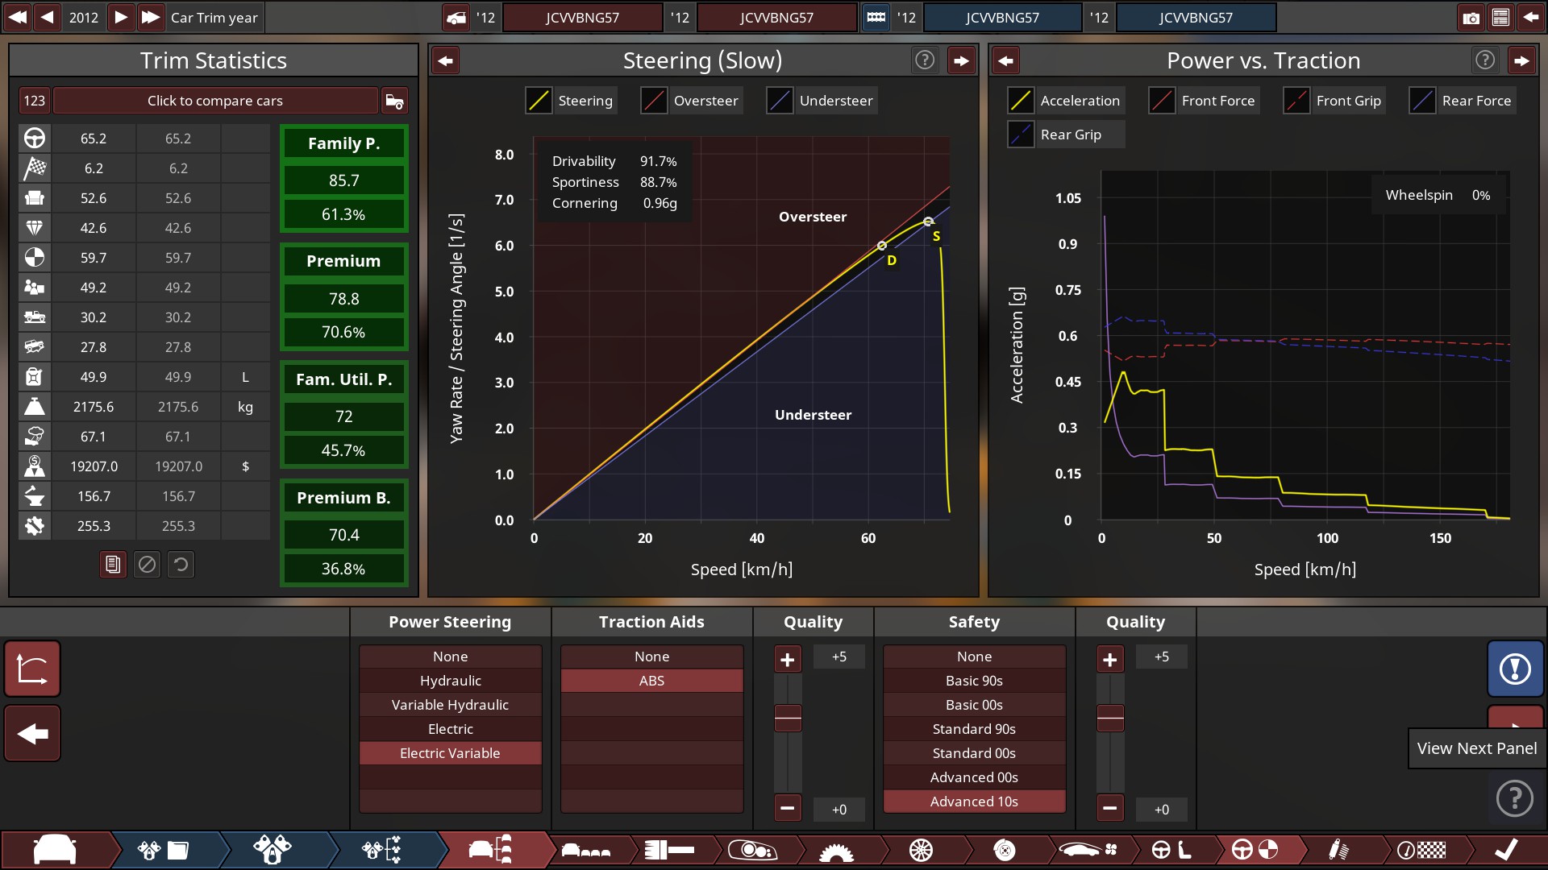Click copy stats clipboard icon
Viewport: 1548px width, 870px height.
[x=113, y=565]
